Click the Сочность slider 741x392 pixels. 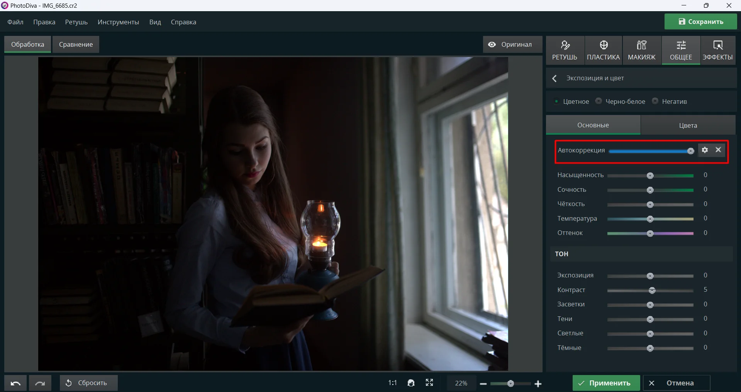pos(650,190)
